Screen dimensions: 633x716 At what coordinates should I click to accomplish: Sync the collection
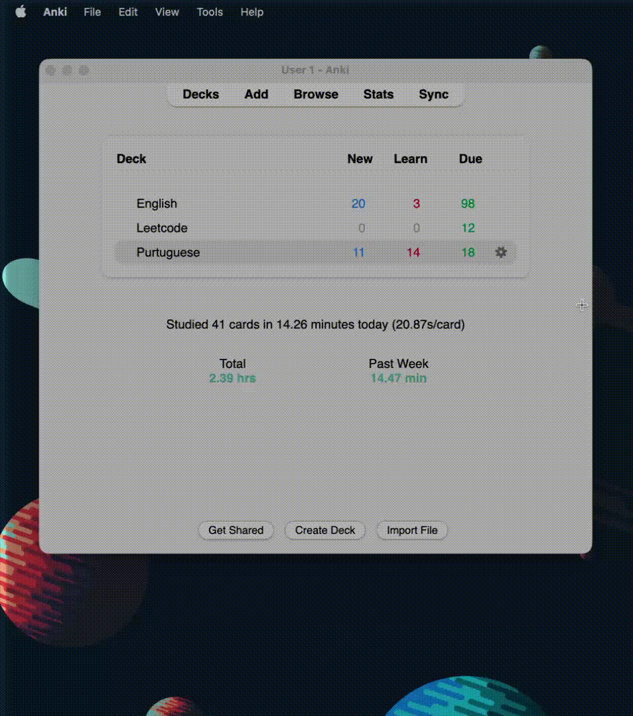coord(433,94)
